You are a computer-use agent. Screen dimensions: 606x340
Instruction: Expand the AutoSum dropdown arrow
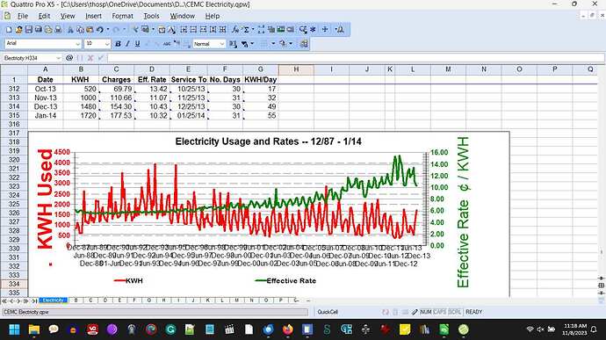[253, 29]
